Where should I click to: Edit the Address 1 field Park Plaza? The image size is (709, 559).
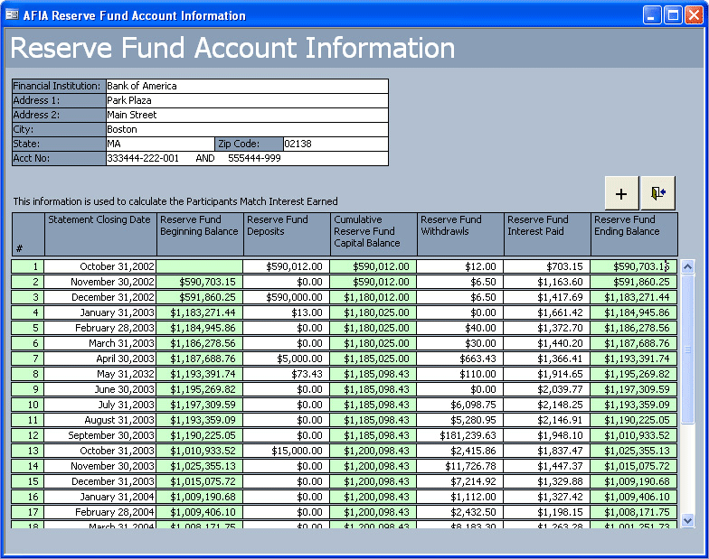(x=246, y=100)
